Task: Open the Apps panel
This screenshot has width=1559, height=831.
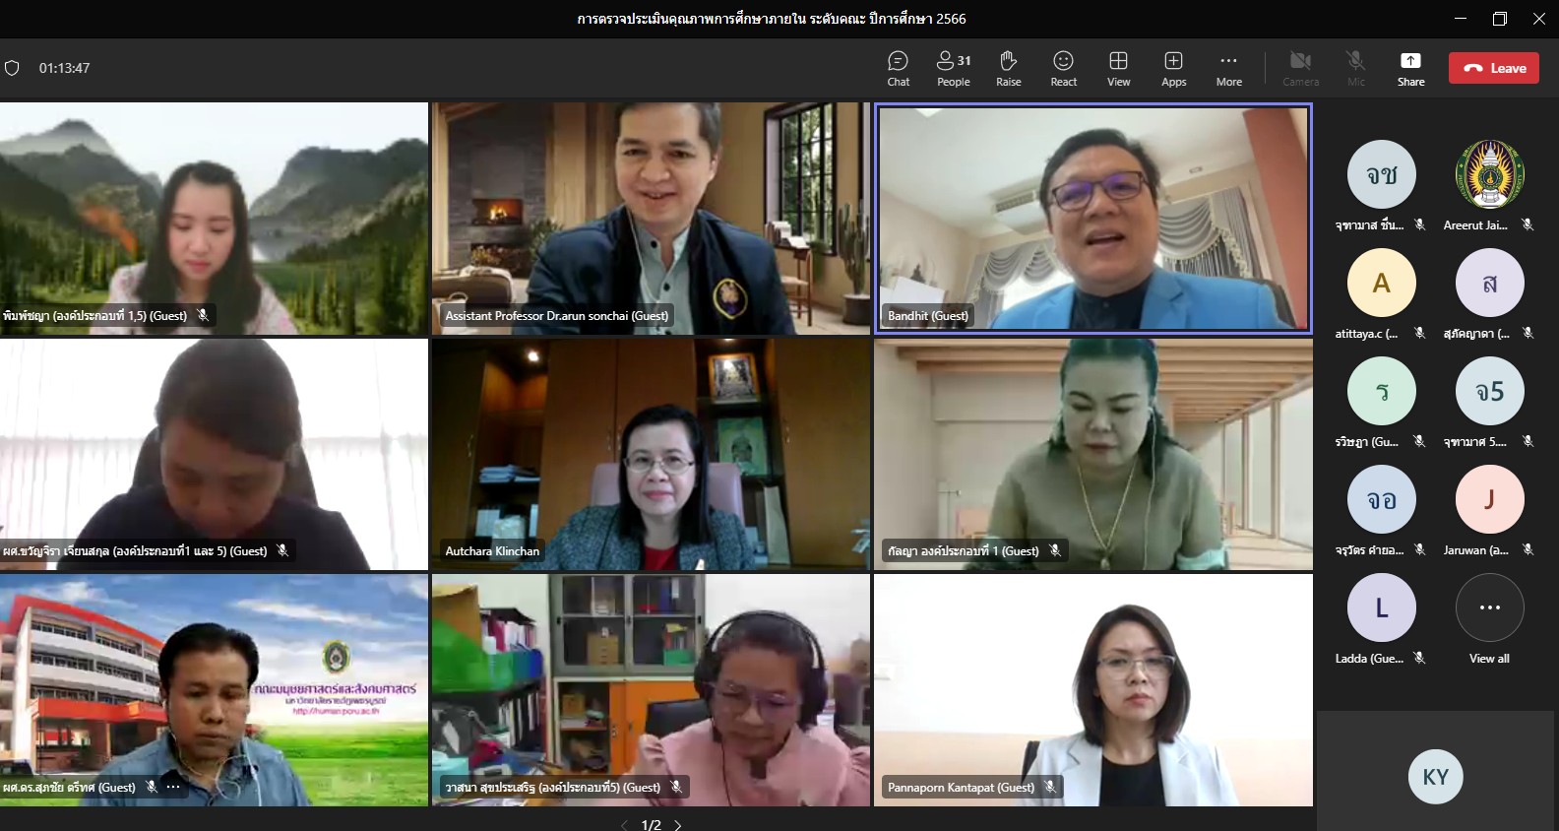Action: tap(1173, 68)
